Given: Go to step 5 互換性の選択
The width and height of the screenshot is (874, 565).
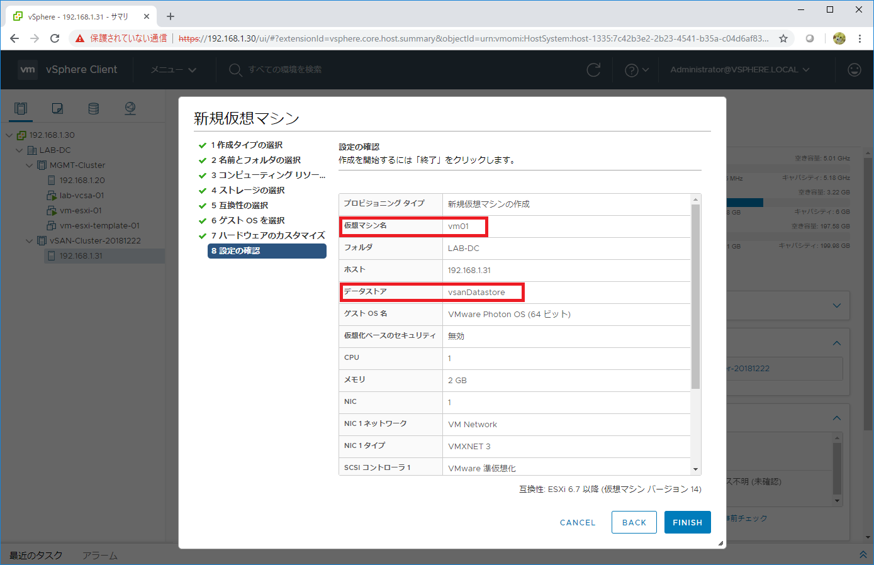Looking at the screenshot, I should (x=240, y=205).
